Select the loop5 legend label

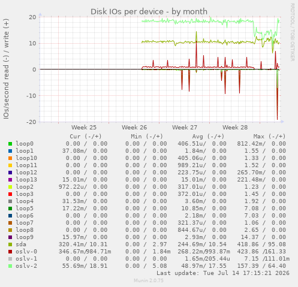click(x=25, y=209)
